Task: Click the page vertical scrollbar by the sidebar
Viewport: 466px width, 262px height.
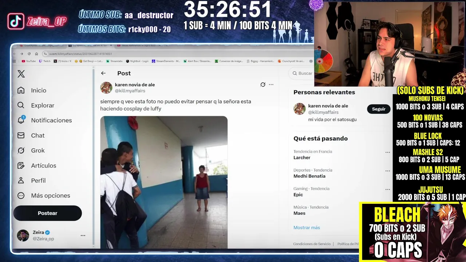Action: pyautogui.click(x=94, y=156)
